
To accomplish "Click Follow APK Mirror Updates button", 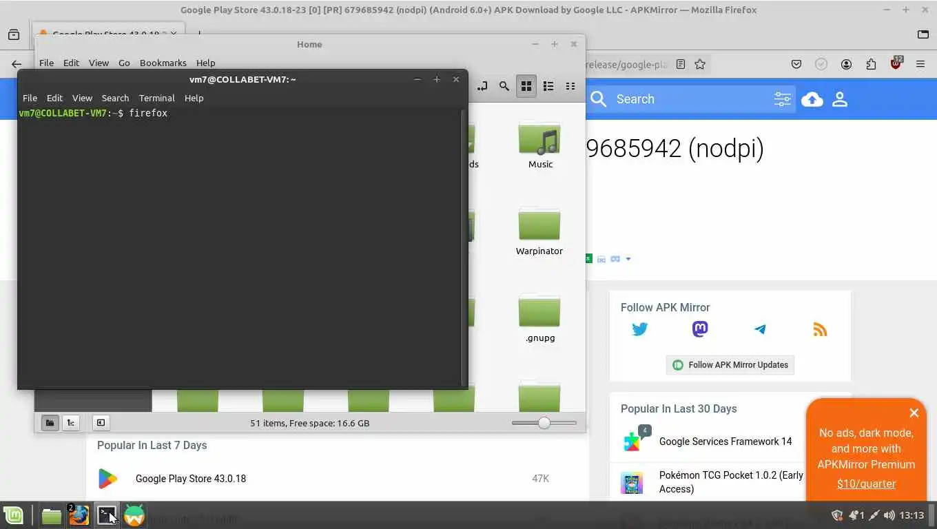I will tap(730, 365).
